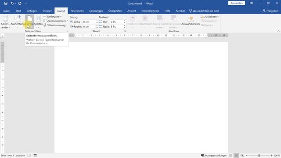Switch to the Hilfe tab
The width and height of the screenshot is (281, 158).
[167, 11]
